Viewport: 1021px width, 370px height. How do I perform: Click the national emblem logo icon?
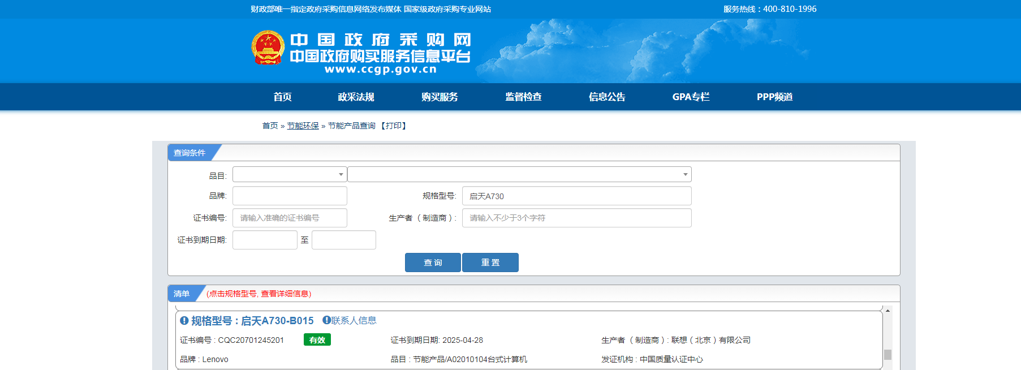(268, 48)
